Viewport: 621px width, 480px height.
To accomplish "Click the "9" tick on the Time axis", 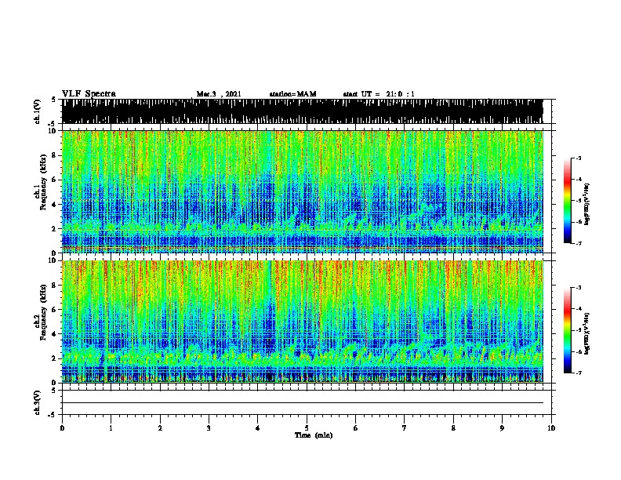I will click(x=502, y=428).
